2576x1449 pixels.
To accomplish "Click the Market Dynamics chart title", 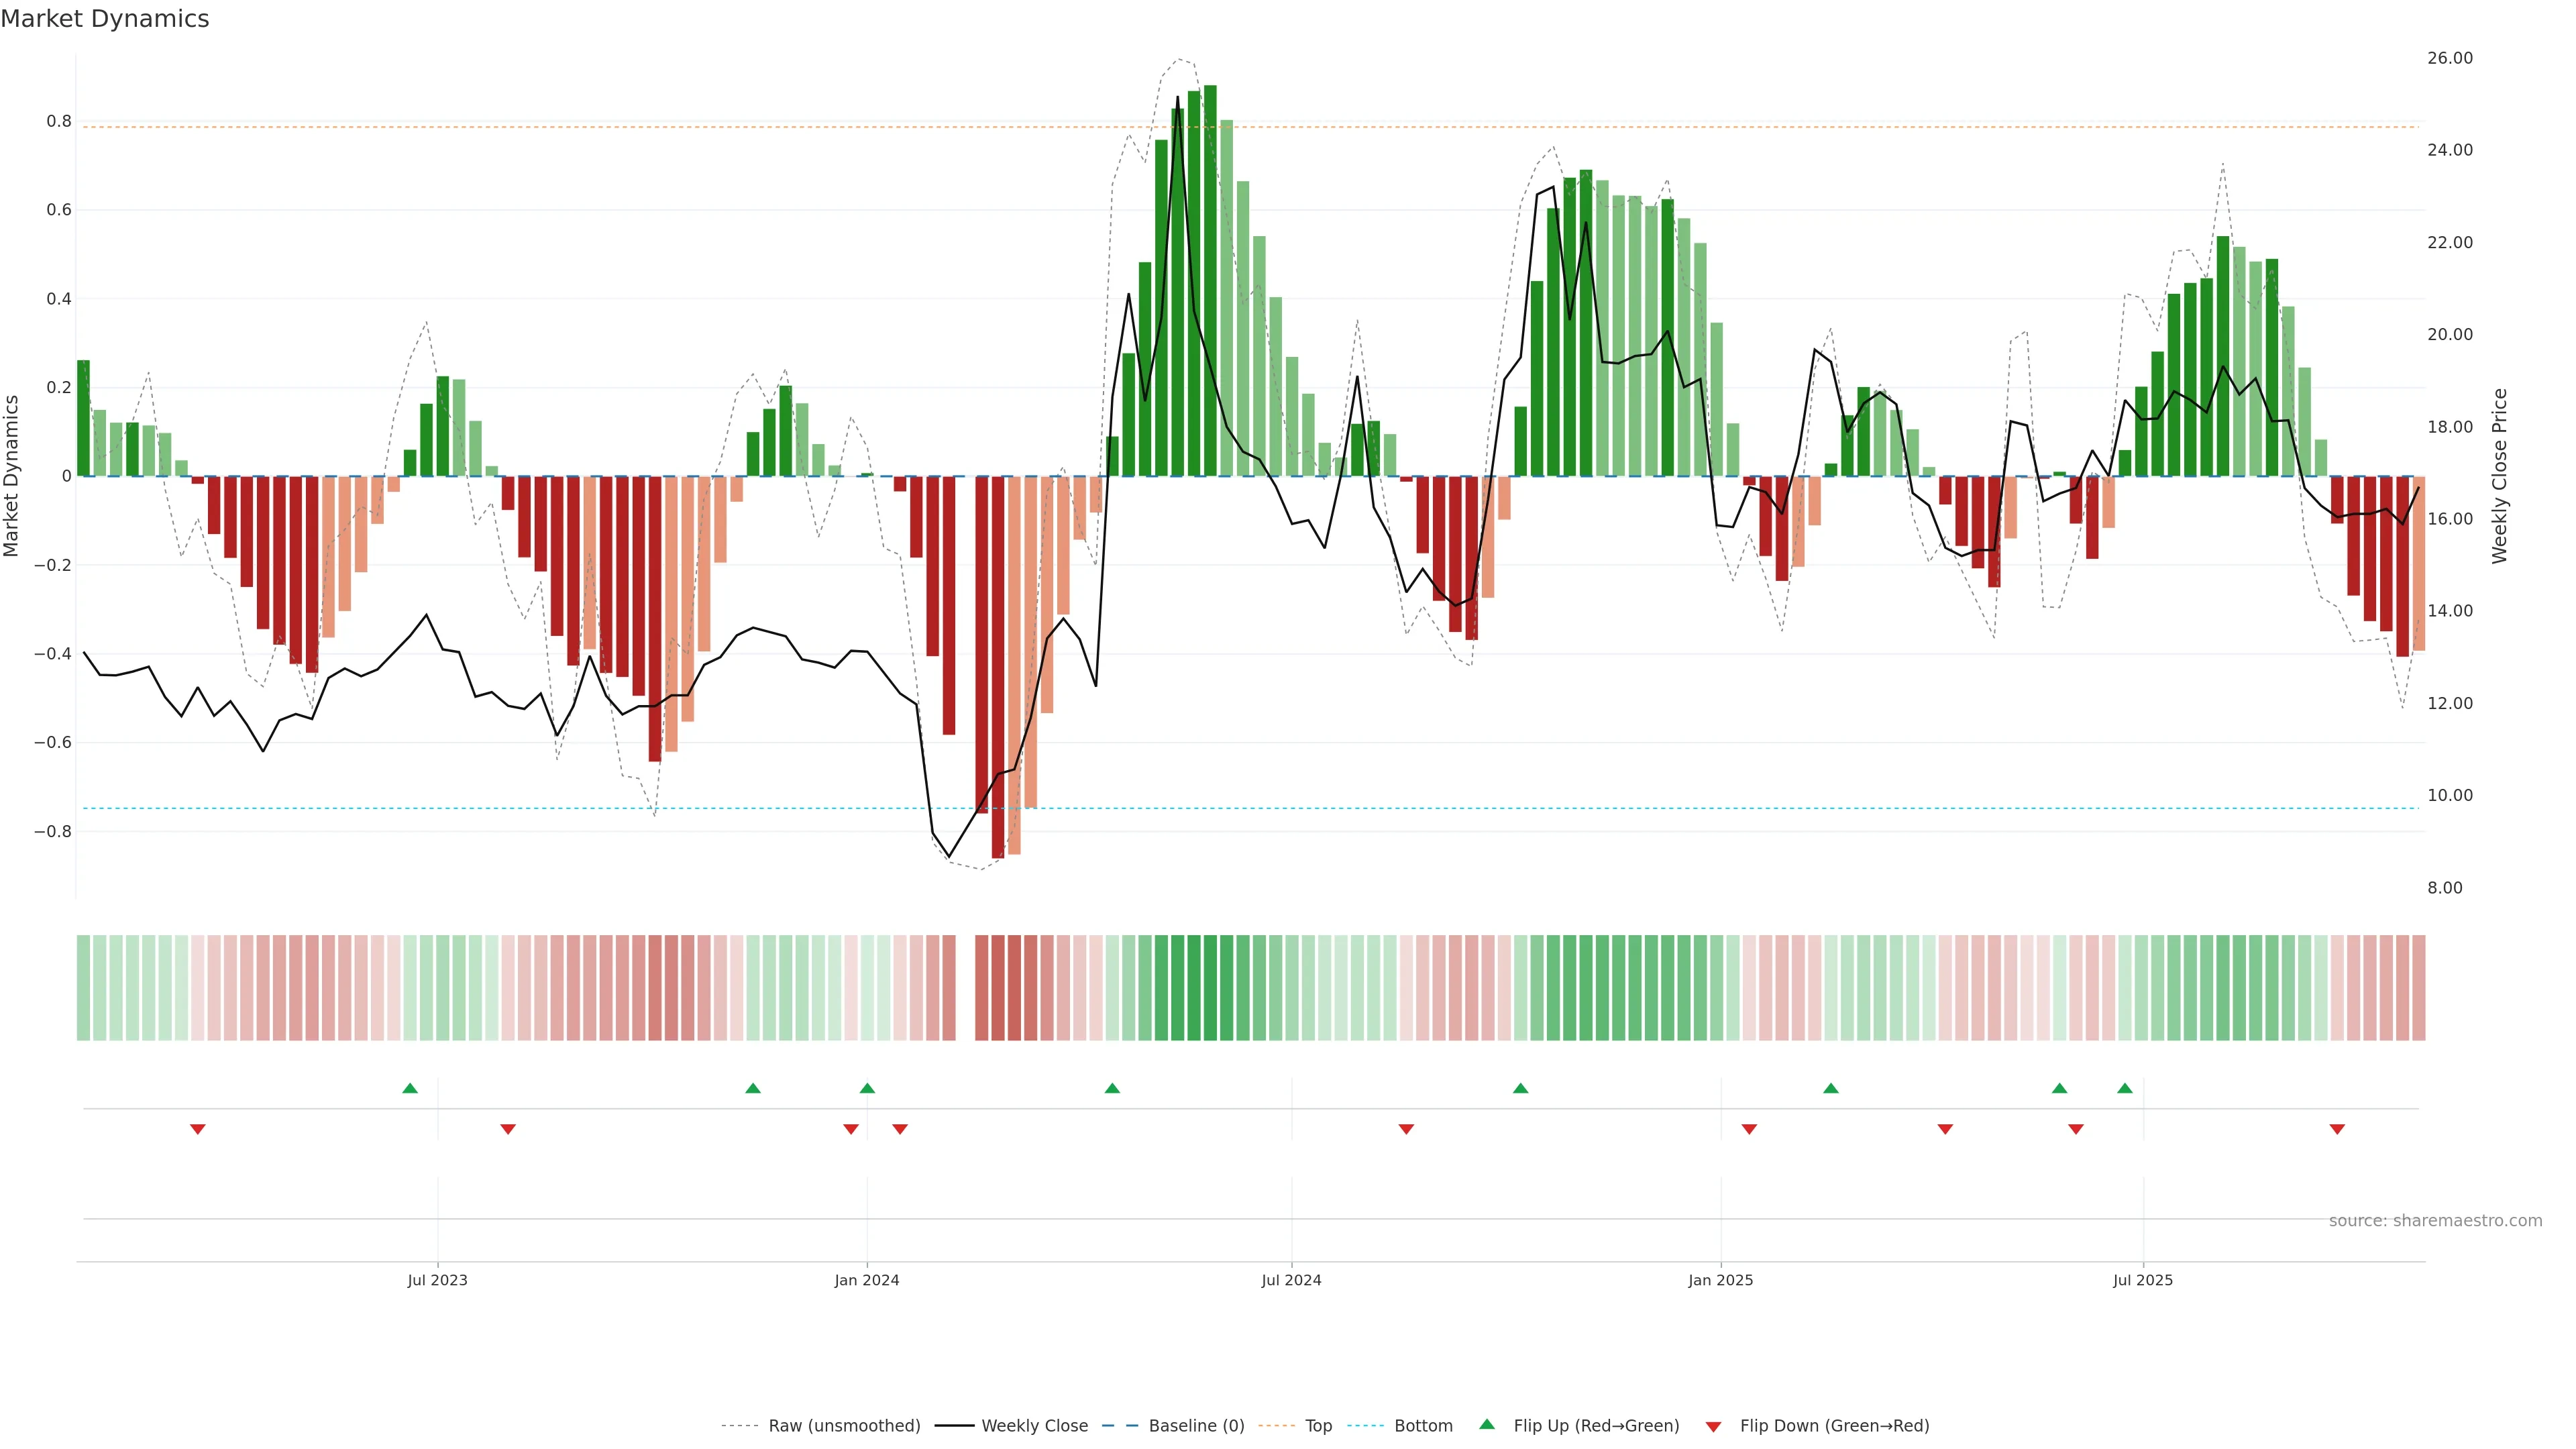I will (x=105, y=19).
